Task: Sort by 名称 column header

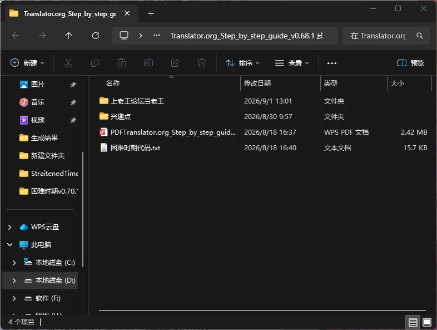Action: point(113,83)
